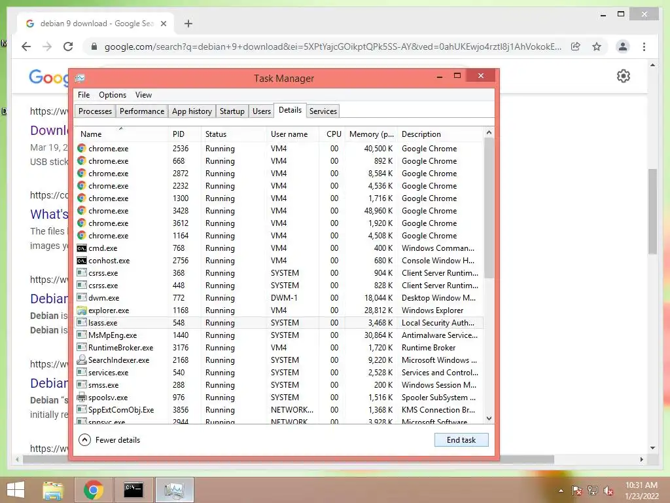Sort by the Description column header
Image resolution: width=670 pixels, height=503 pixels.
pos(440,134)
